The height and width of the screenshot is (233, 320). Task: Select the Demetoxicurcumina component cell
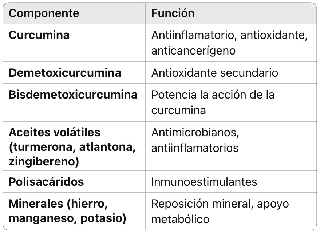(x=65, y=73)
